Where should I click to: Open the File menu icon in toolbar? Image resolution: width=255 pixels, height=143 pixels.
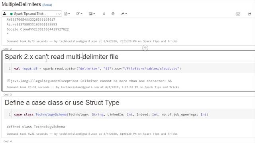[x=67, y=14]
